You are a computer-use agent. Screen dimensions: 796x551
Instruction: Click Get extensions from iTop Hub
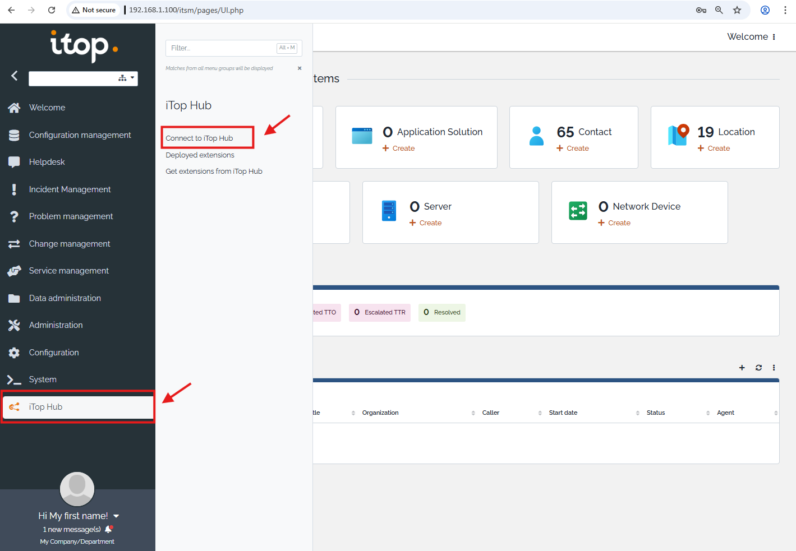click(214, 172)
